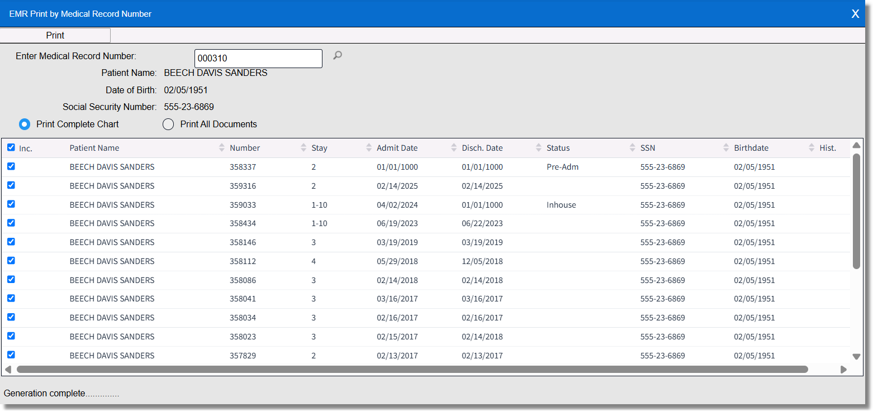Click account number 358337 cell

243,167
